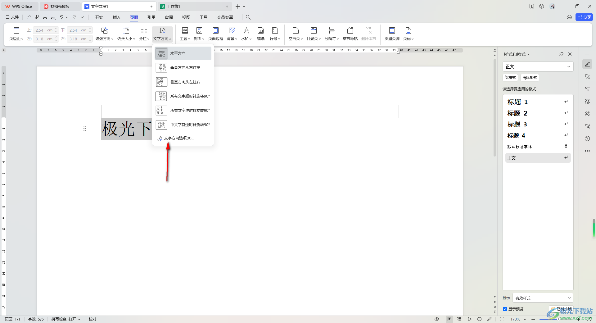
Task: Select rotate all text clockwise 90° option
Action: [183, 96]
